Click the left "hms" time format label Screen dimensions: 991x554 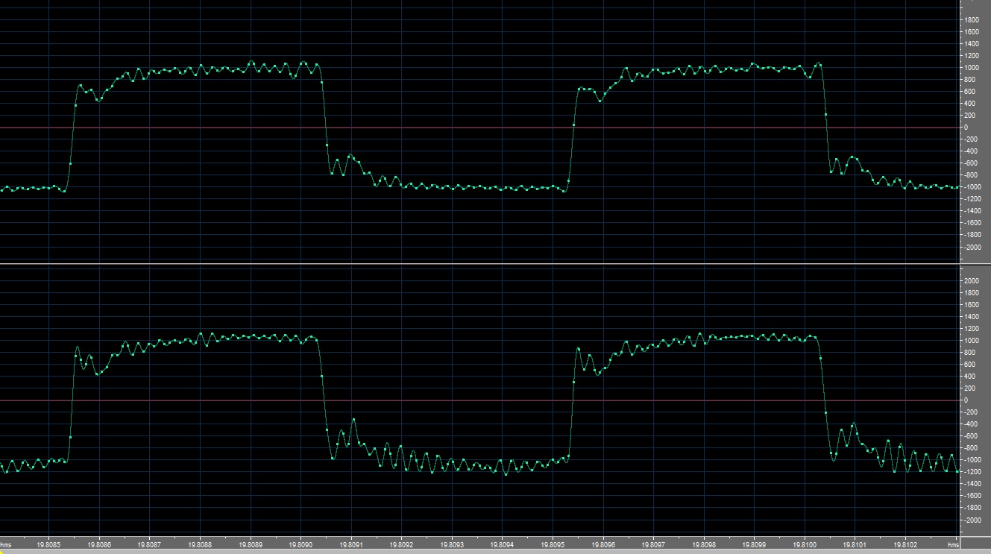(6, 545)
